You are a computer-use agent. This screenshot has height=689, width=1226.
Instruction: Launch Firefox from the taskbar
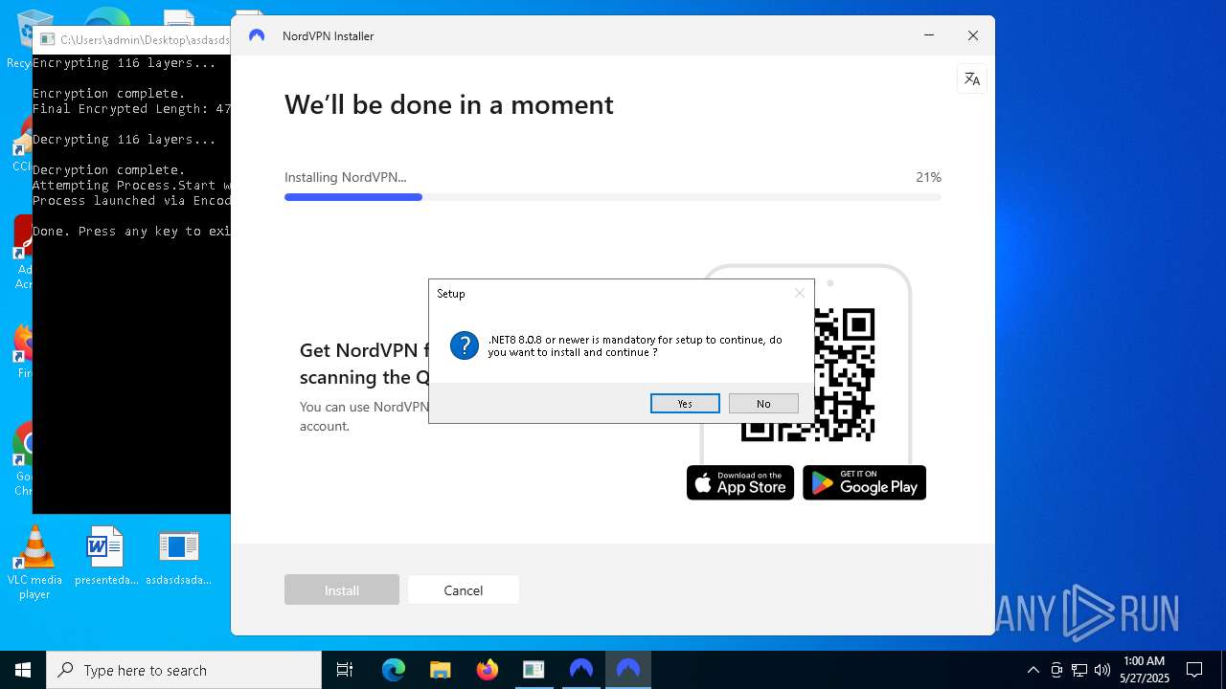[x=488, y=670]
